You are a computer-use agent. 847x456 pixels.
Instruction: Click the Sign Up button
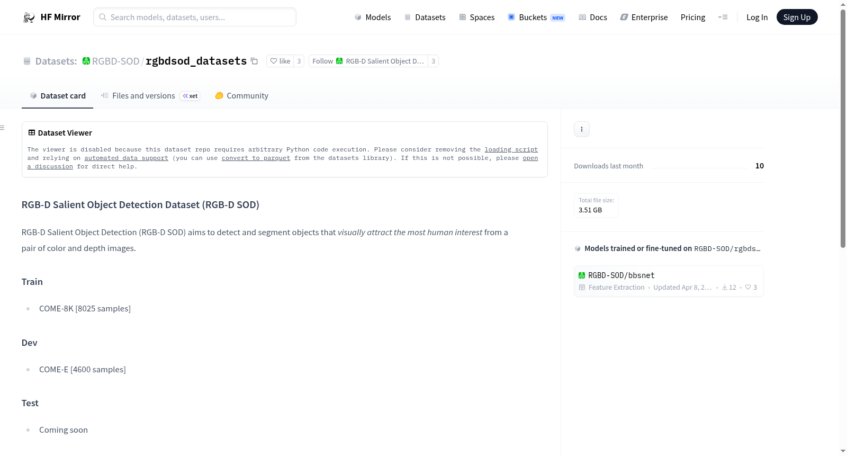[x=797, y=17]
